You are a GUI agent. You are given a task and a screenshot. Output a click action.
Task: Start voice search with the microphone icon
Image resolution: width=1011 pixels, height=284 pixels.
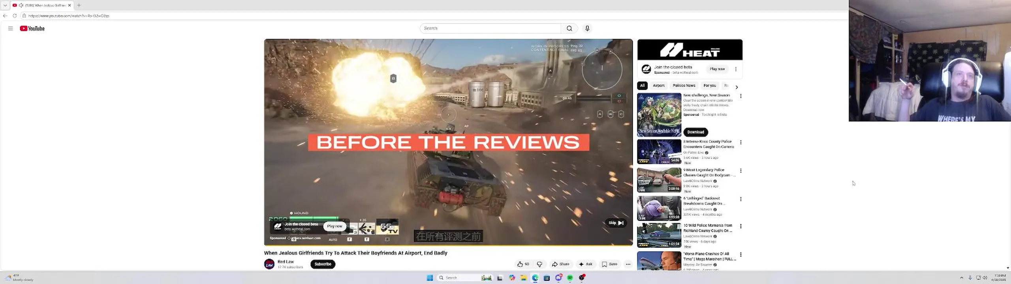(587, 28)
